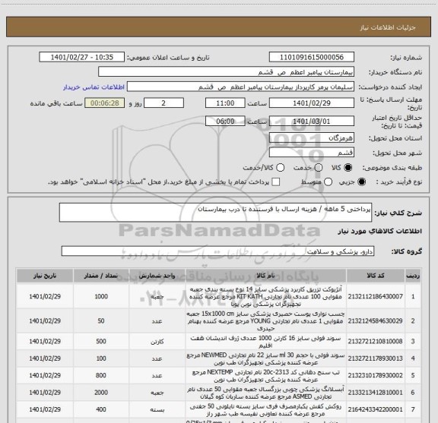Click the request creator name field

coord(240,87)
